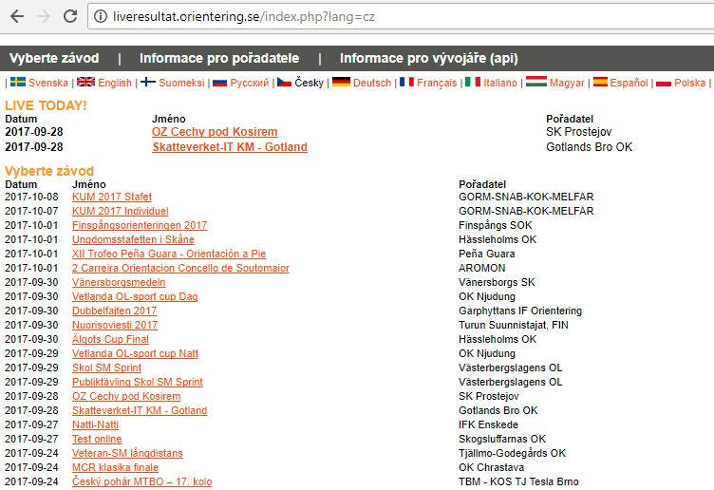This screenshot has width=714, height=490.
Task: Open MCR klasika finale link
Action: 115,467
